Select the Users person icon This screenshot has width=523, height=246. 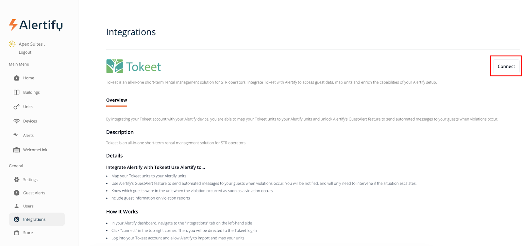[17, 206]
